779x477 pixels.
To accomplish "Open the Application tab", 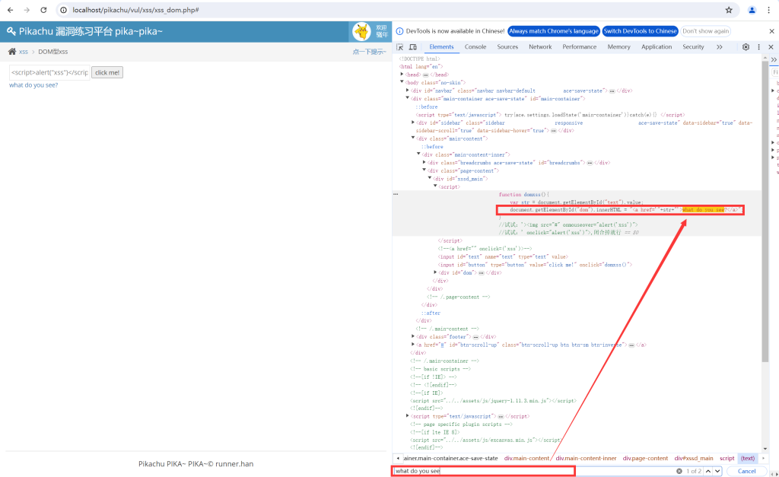I will (x=657, y=46).
